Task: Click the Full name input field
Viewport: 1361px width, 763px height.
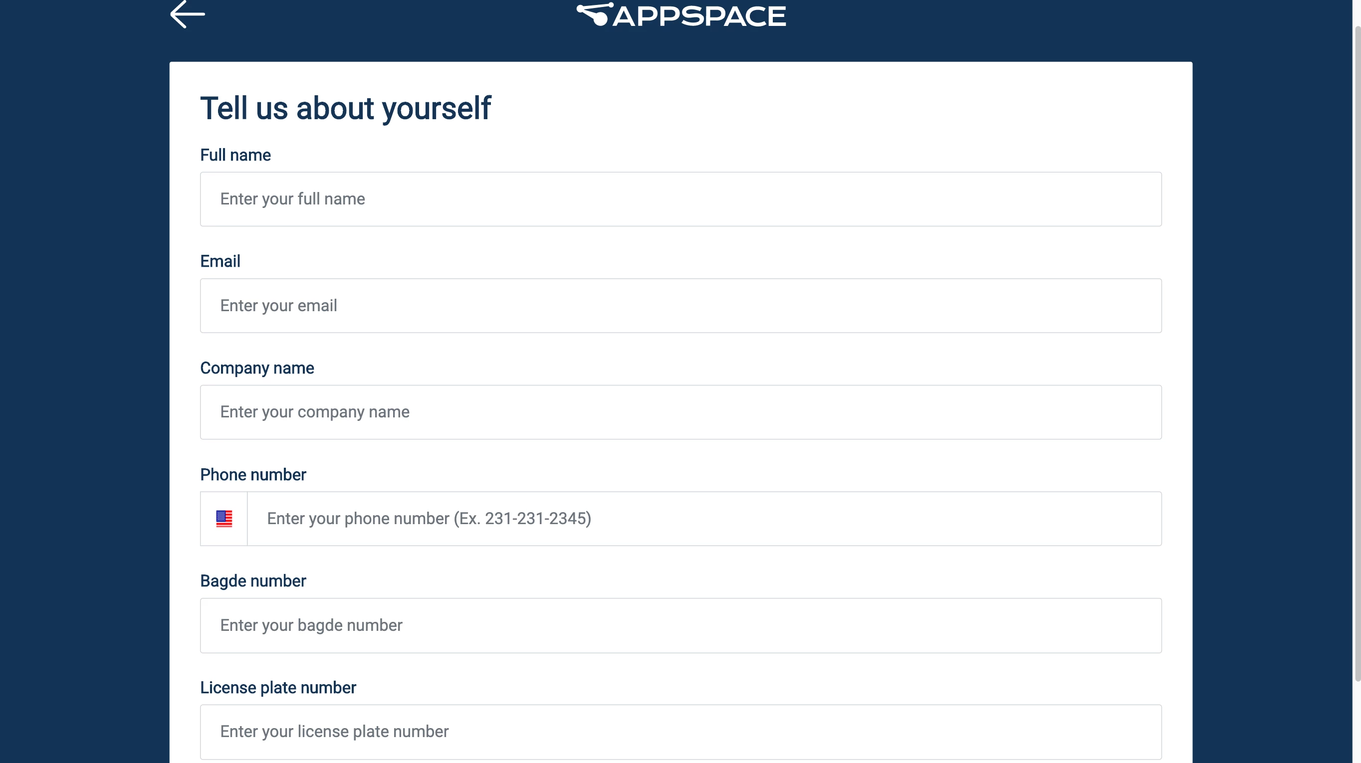Action: [x=680, y=199]
